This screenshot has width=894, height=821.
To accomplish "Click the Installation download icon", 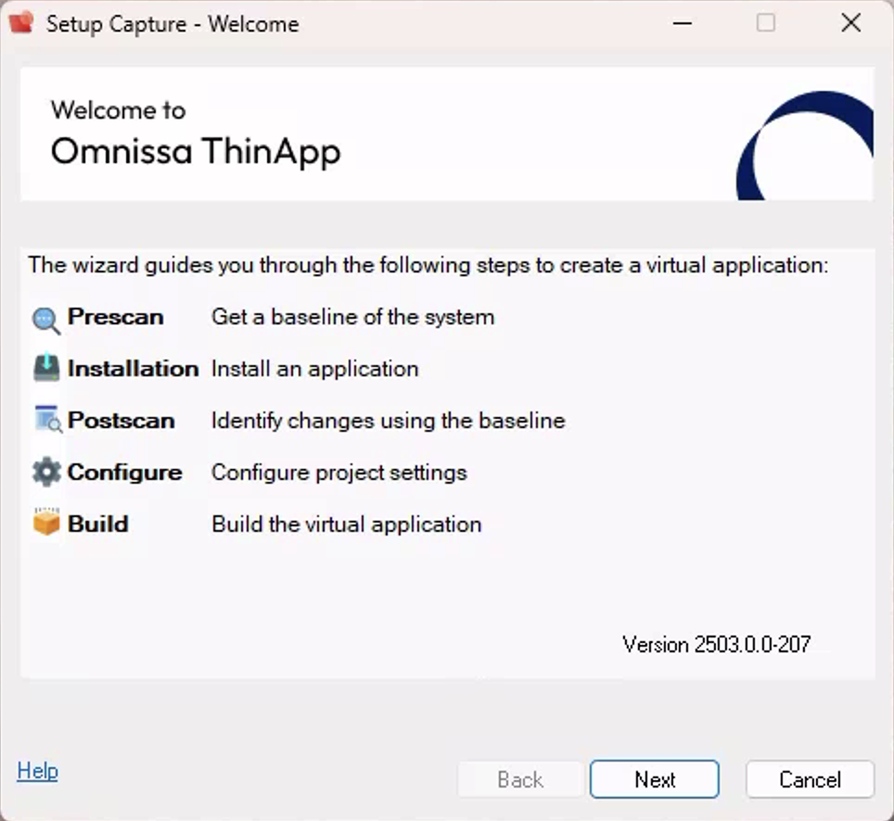I will point(45,369).
